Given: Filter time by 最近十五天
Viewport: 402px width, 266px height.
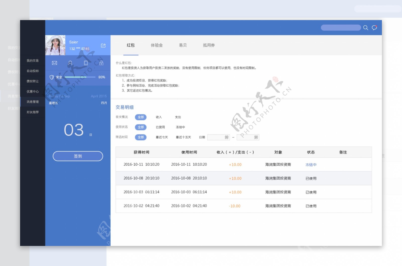Looking at the screenshot, I should coord(183,137).
